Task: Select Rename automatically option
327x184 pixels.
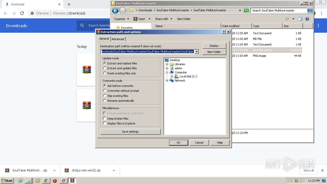Action: point(119,101)
